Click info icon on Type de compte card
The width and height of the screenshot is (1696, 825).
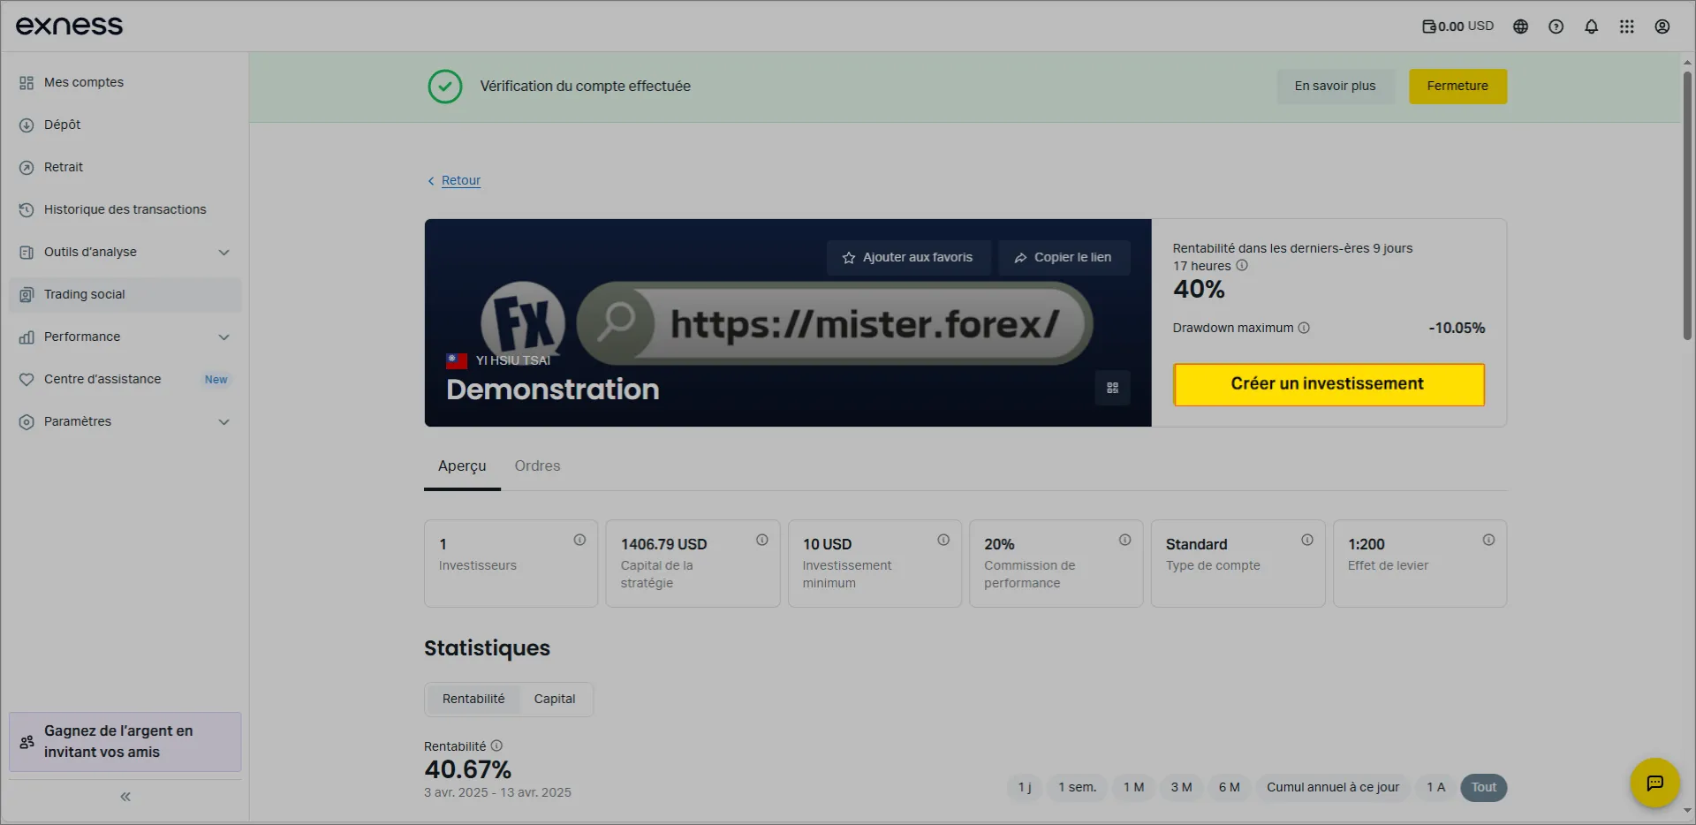click(x=1306, y=540)
